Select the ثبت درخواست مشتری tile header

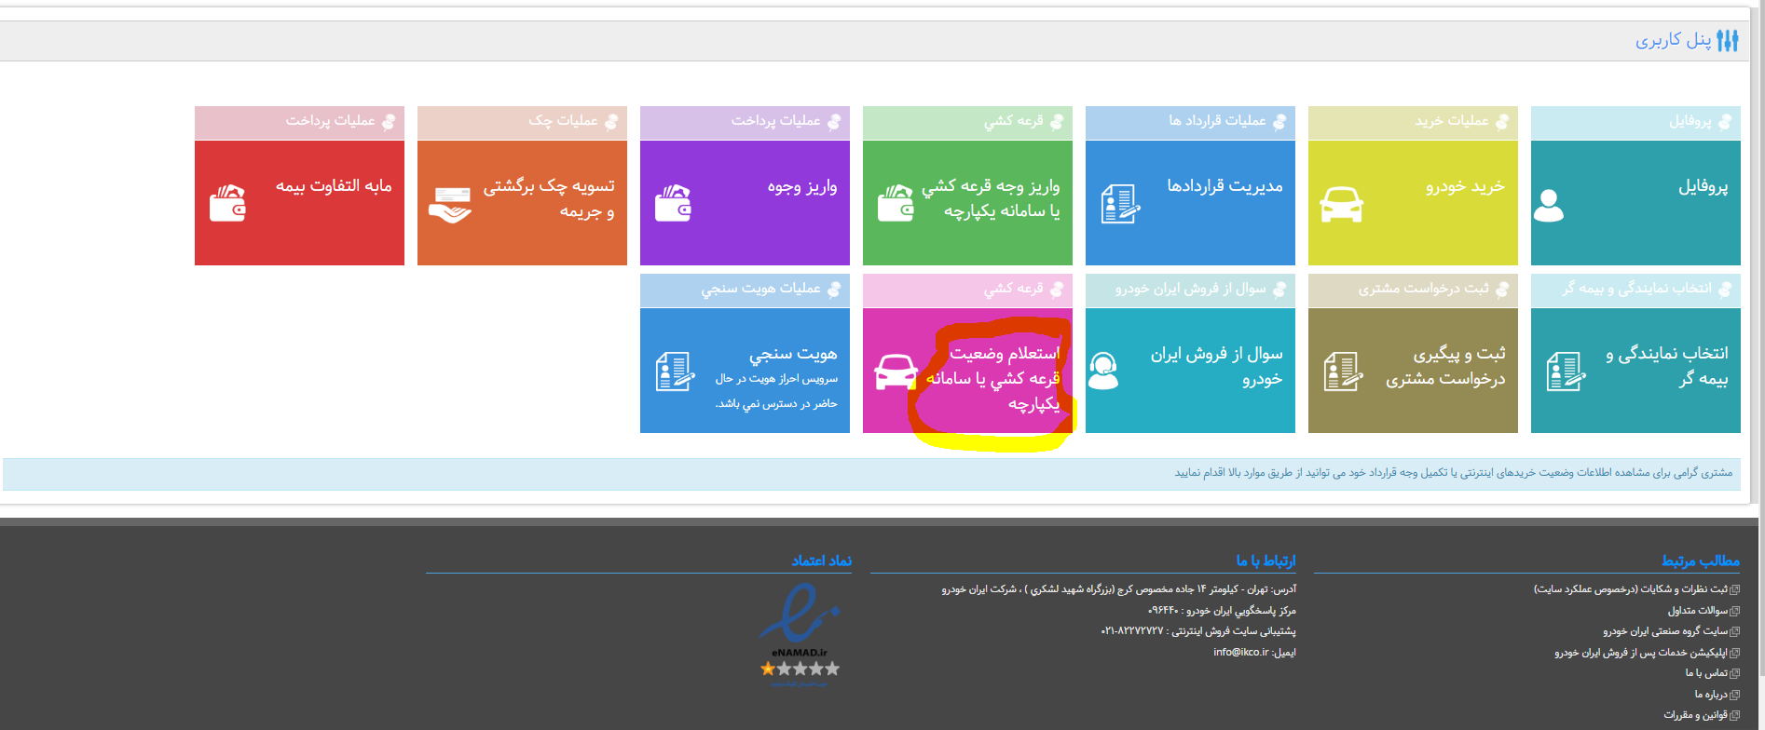[x=1413, y=290]
